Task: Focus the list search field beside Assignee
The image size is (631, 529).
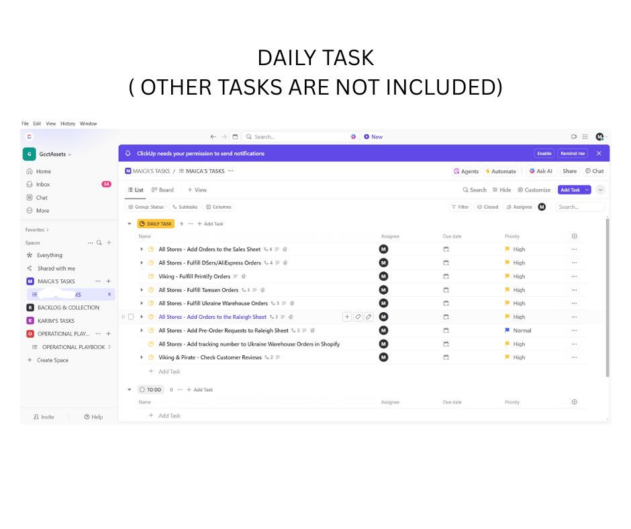Action: point(581,207)
